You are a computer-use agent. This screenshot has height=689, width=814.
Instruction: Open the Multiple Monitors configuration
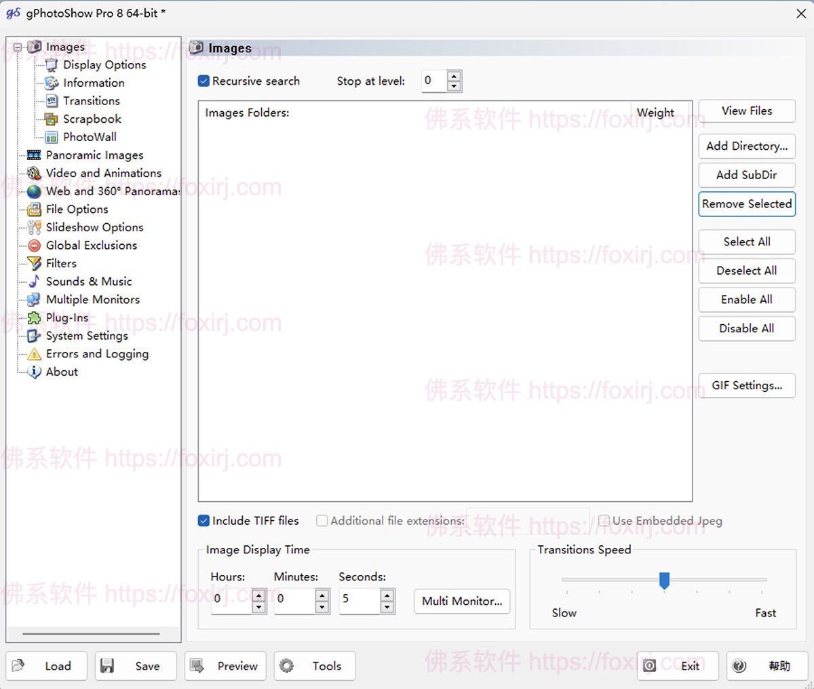pos(92,299)
